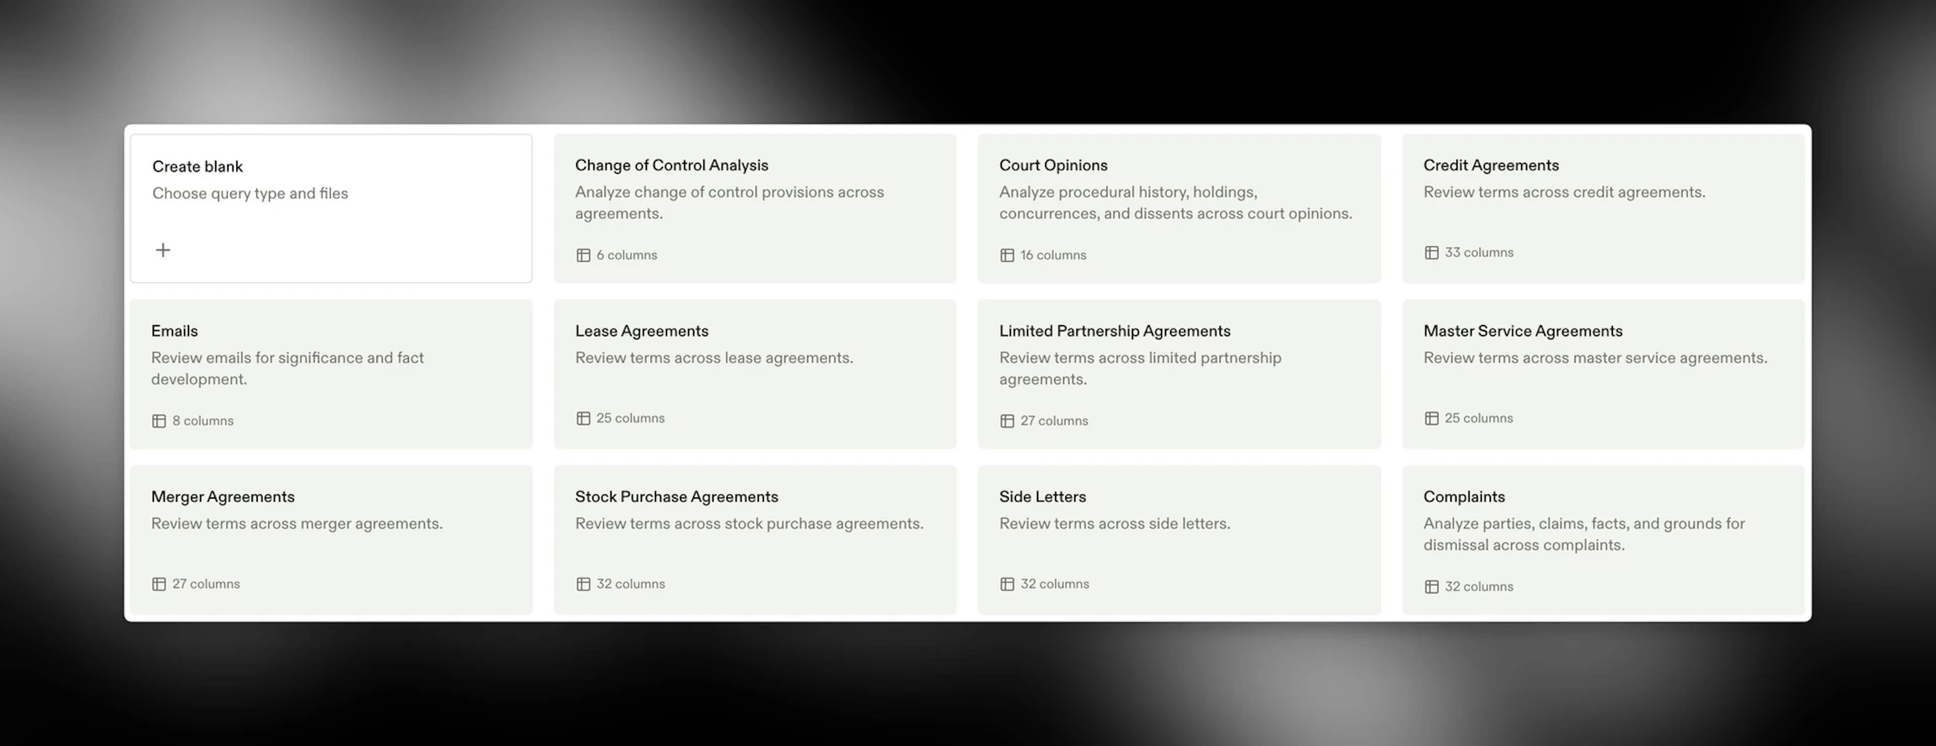This screenshot has height=746, width=1936.
Task: Choose the Emails template card
Action: point(331,374)
